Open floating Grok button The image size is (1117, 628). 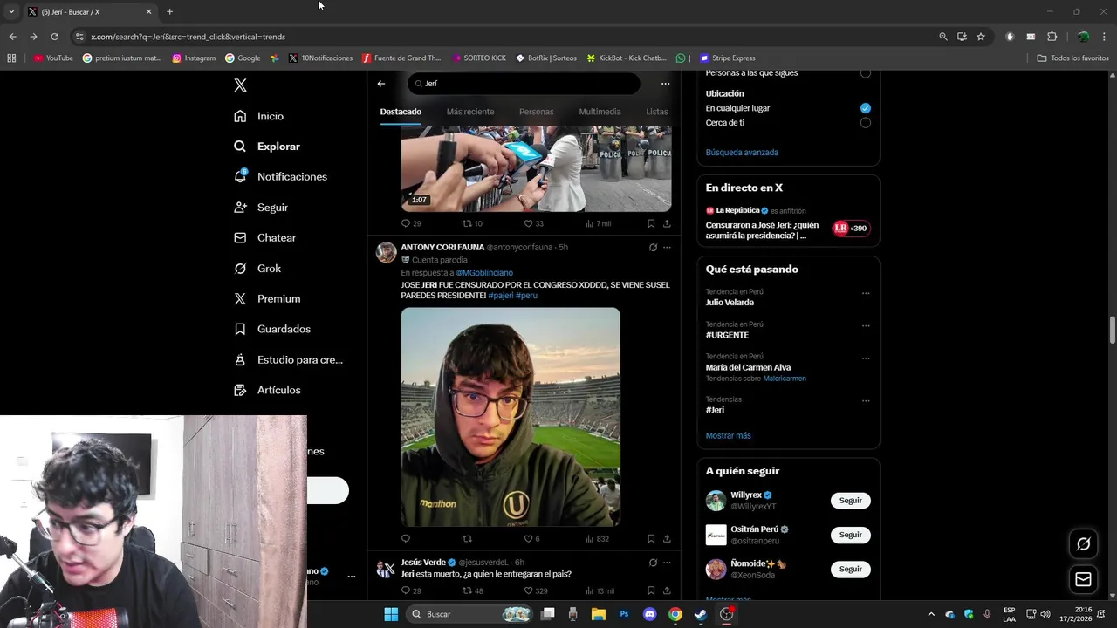1083,543
